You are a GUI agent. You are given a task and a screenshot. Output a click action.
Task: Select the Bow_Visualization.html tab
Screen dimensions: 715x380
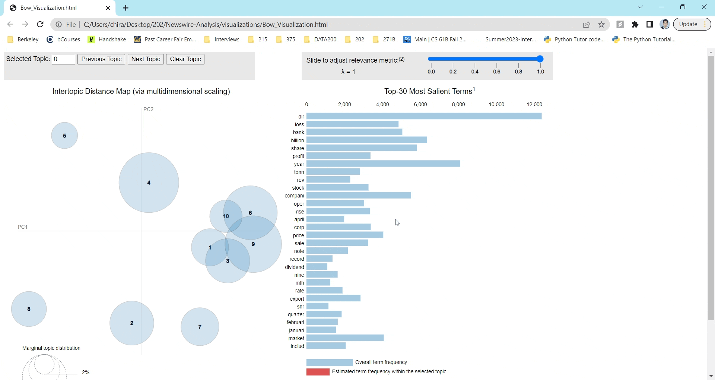[x=48, y=7]
